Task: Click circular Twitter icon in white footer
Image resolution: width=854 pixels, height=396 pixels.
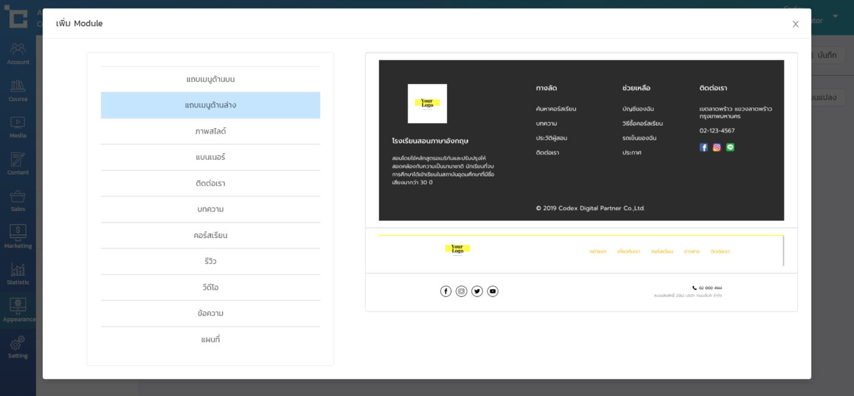Action: tap(477, 291)
